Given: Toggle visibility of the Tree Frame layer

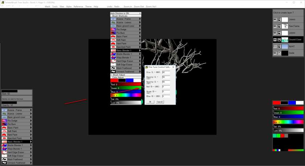Looking at the screenshot, I should 275,26.
